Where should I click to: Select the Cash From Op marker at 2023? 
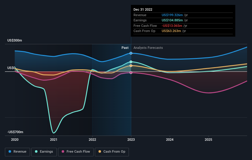click(131, 66)
